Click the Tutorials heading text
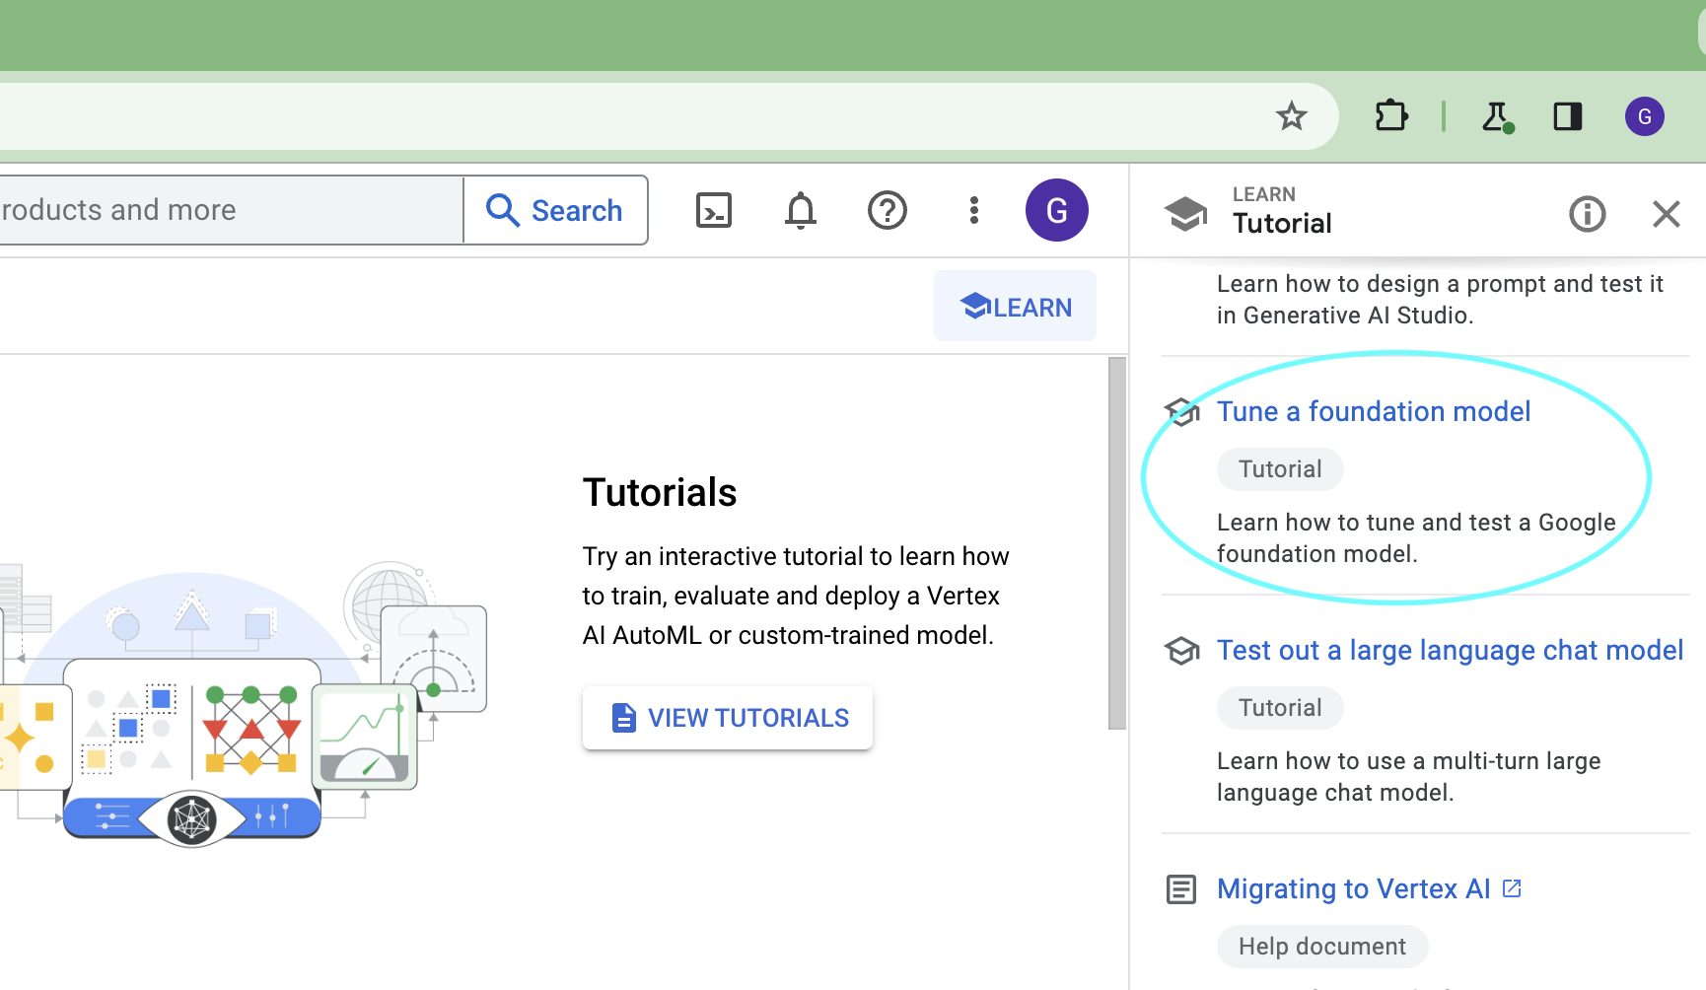This screenshot has height=990, width=1706. click(x=660, y=492)
